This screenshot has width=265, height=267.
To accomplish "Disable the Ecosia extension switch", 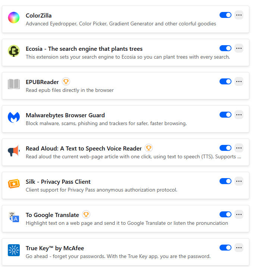I will (225, 48).
